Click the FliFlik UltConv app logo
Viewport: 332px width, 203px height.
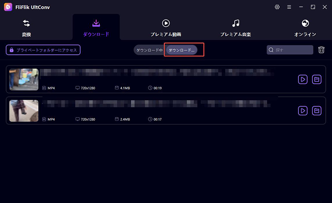click(x=8, y=7)
